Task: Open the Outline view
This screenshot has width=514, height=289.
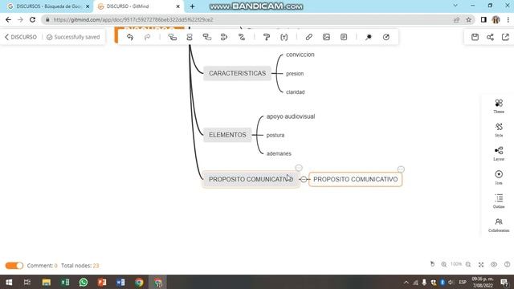Action: click(499, 201)
